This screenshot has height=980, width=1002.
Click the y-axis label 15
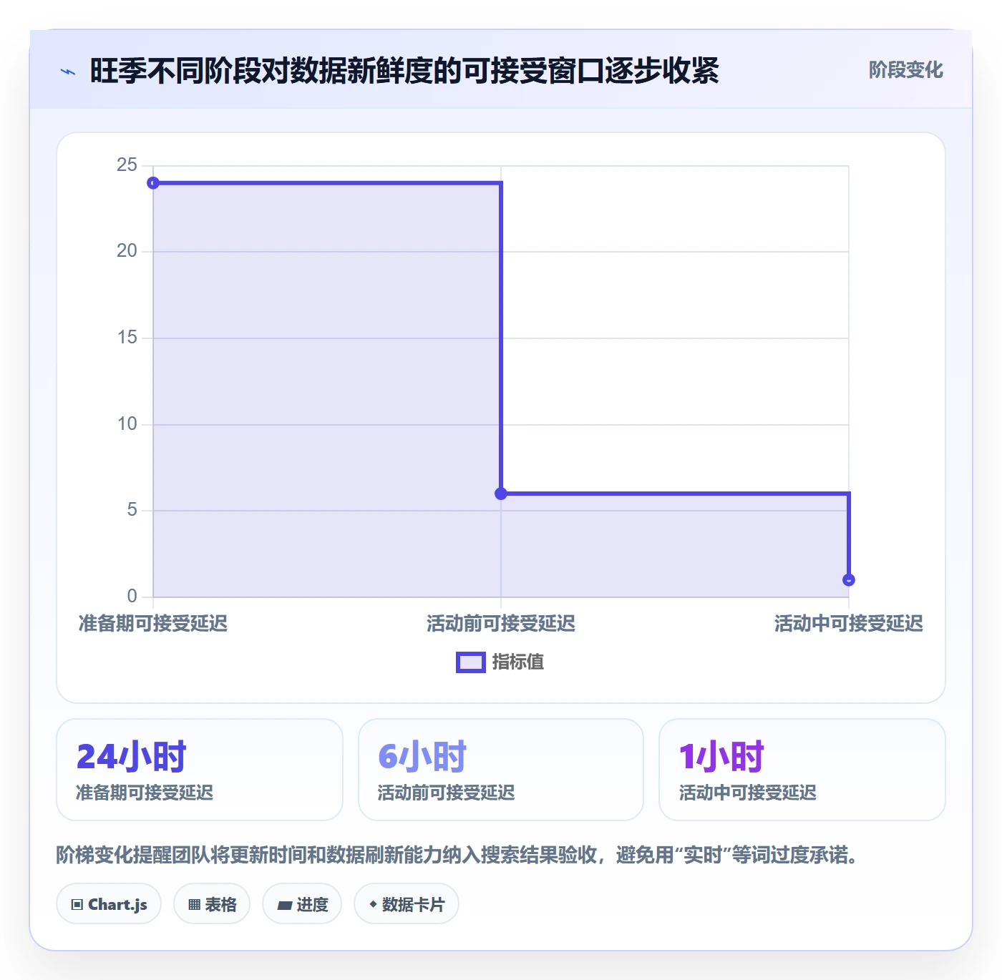127,338
